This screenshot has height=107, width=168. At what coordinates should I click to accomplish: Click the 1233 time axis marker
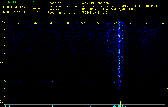[x=50, y=23]
